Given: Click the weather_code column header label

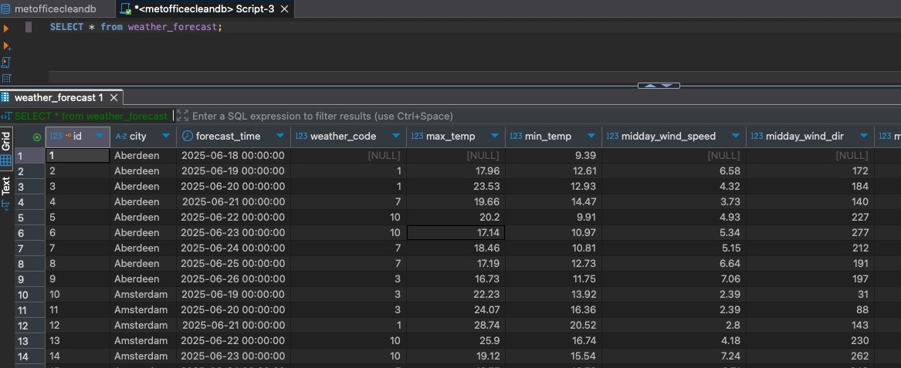Looking at the screenshot, I should (343, 136).
